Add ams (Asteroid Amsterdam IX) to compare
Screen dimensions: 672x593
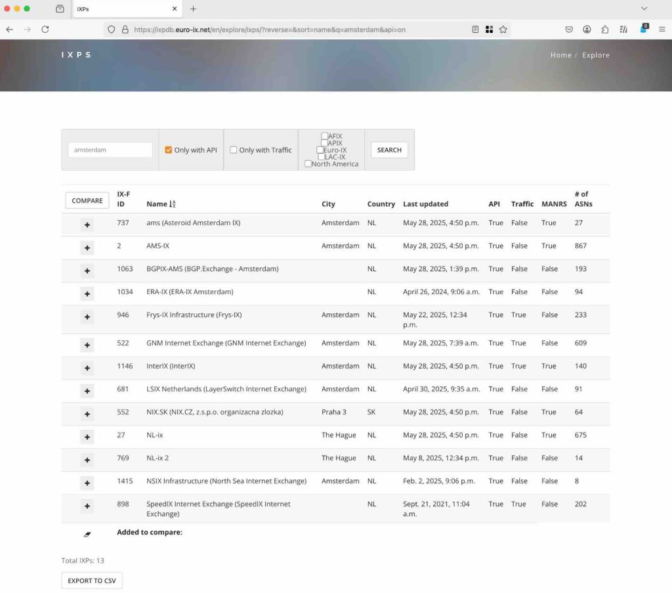(87, 225)
